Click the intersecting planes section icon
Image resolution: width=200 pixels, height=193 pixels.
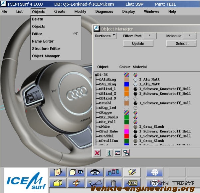(x=76, y=183)
